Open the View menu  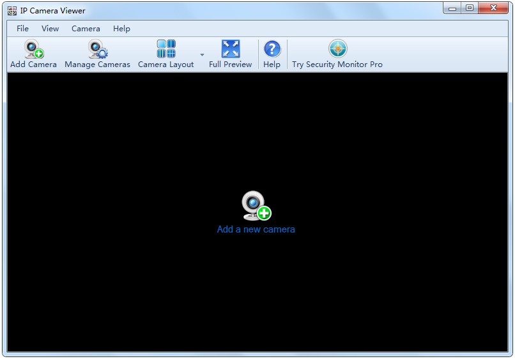(x=50, y=28)
